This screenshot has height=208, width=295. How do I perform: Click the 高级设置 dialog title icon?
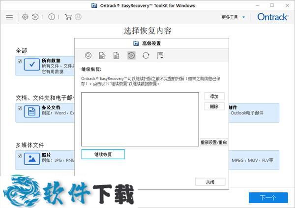pos(136,43)
